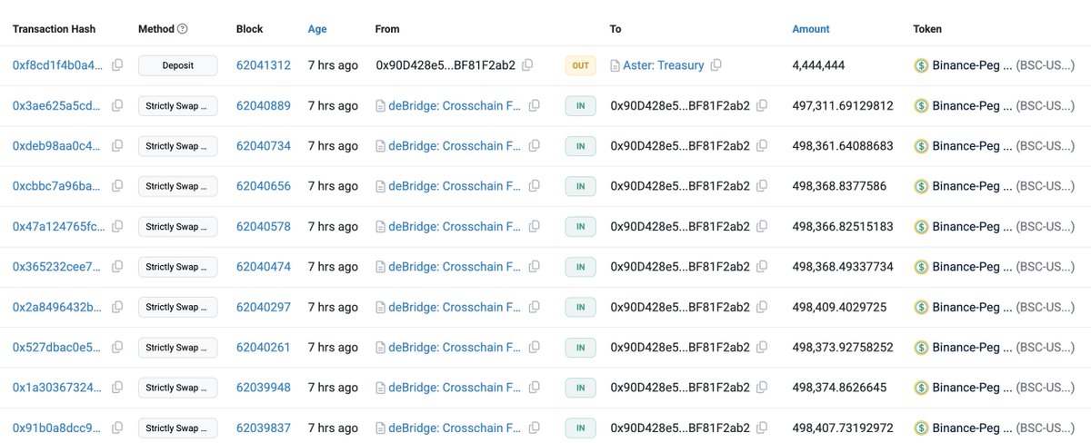Copy transaction hash 0x91b0a8dcc9
Screen dimensions: 1091x443
point(117,428)
